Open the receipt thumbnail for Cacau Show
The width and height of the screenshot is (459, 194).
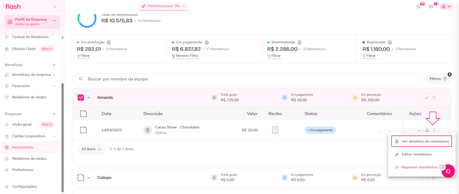click(x=275, y=130)
